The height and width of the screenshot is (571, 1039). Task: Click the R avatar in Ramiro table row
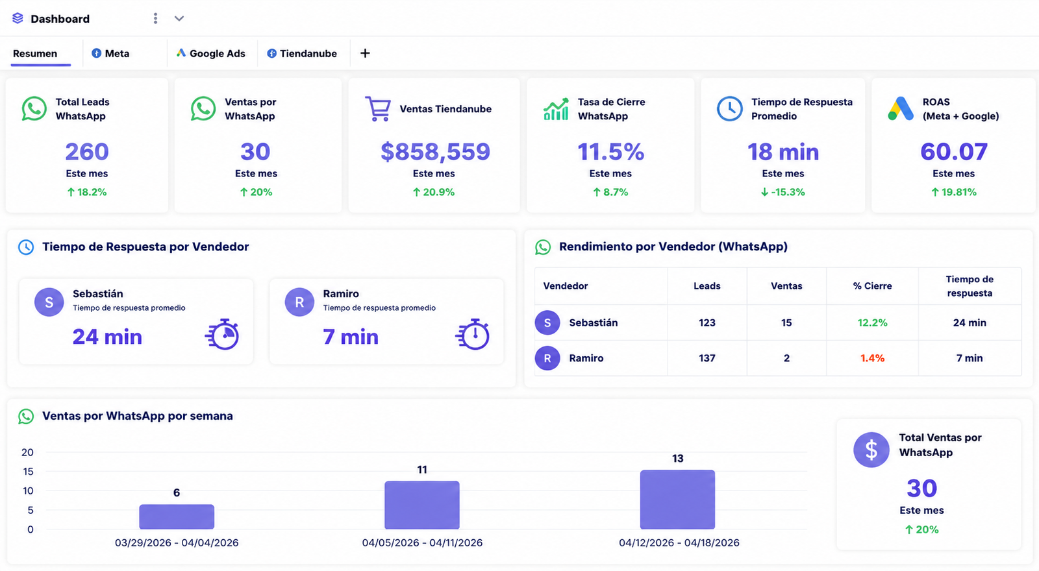(x=547, y=358)
